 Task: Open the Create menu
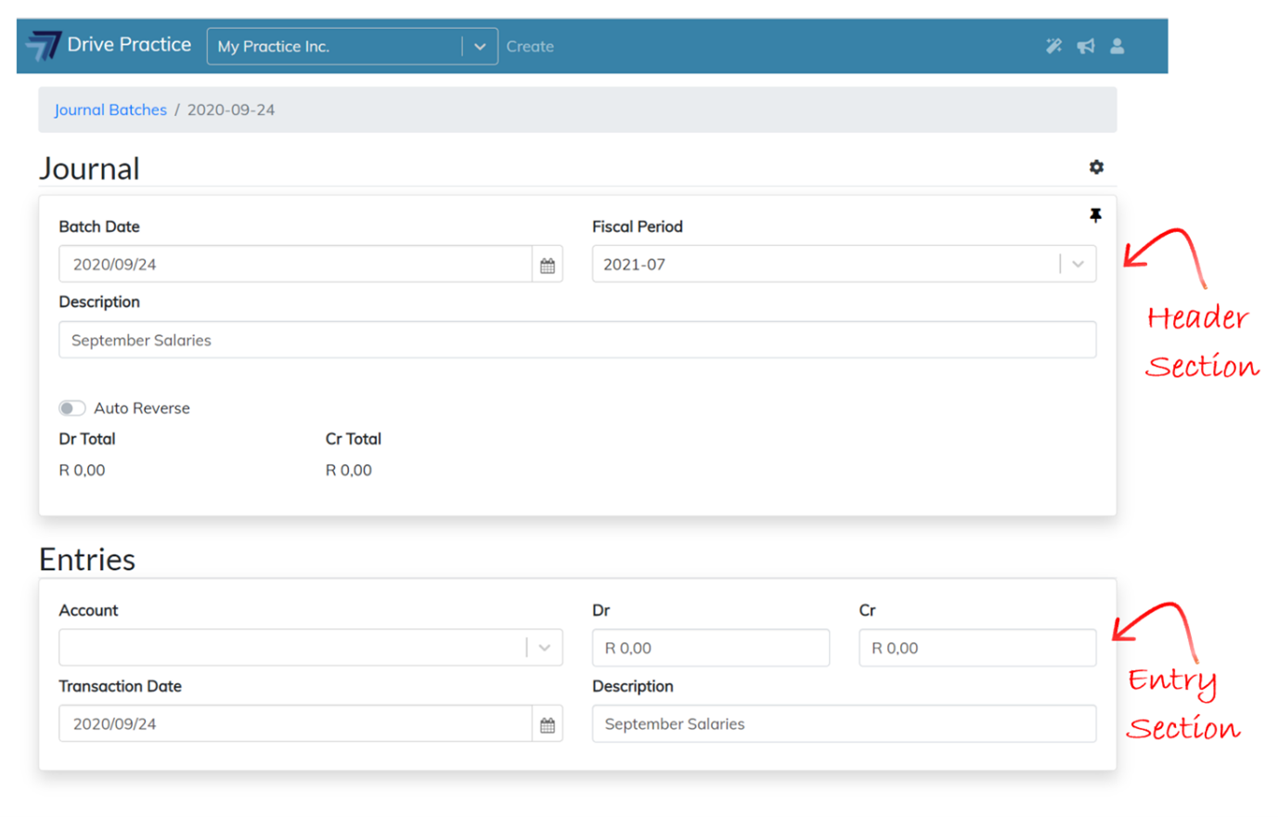tap(530, 46)
